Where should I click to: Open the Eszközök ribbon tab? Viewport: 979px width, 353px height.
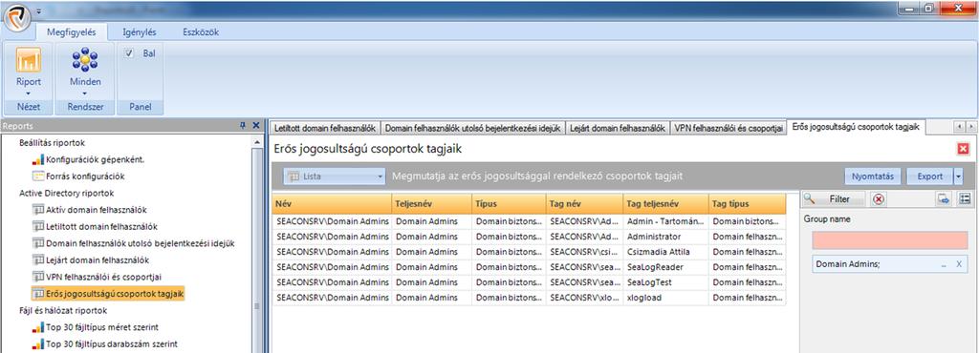pyautogui.click(x=201, y=32)
